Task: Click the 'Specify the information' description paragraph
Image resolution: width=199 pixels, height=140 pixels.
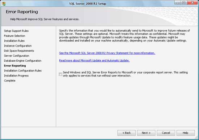Action: pos(124,36)
